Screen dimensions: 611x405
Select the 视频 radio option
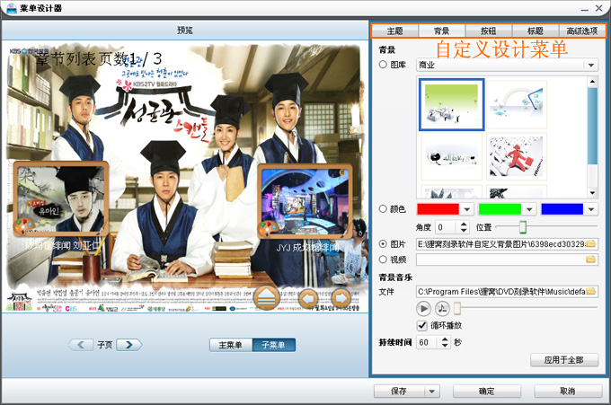(383, 260)
